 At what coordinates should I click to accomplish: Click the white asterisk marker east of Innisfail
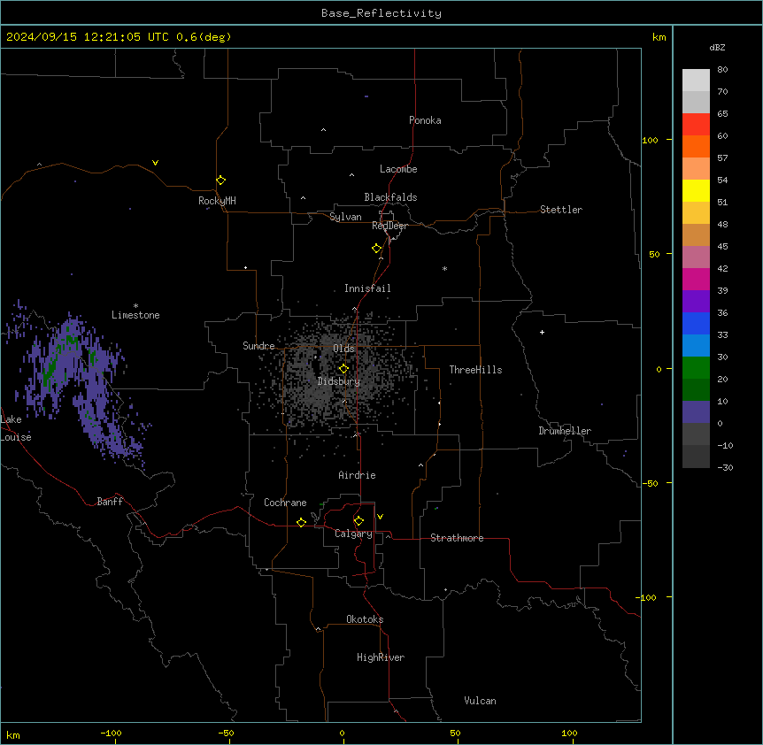click(x=444, y=268)
